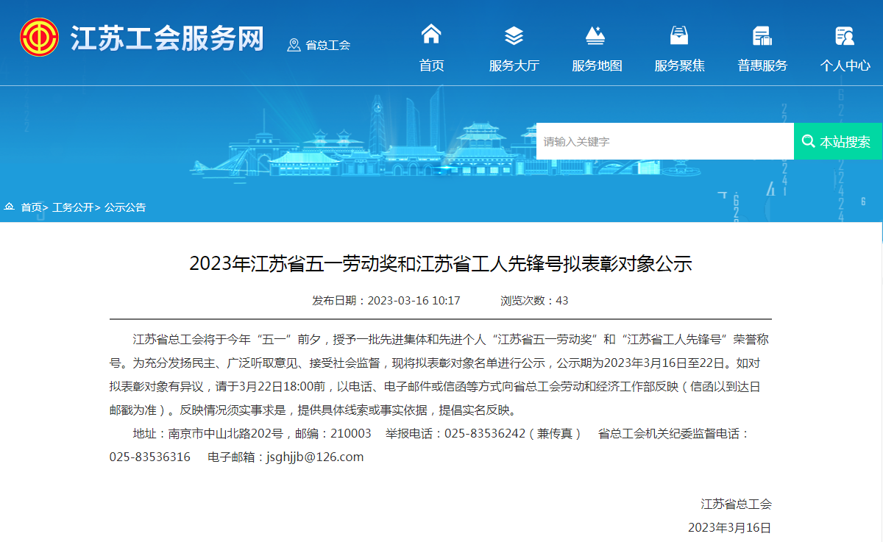Click the Jiangsu union red emblem logo
The width and height of the screenshot is (883, 542).
[x=40, y=37]
